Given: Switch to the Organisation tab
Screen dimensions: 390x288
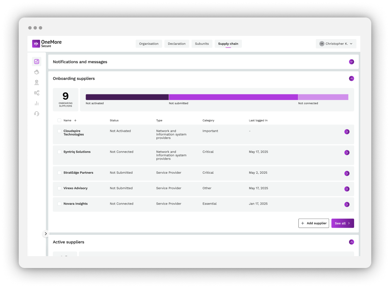Looking at the screenshot, I should click(x=149, y=43).
